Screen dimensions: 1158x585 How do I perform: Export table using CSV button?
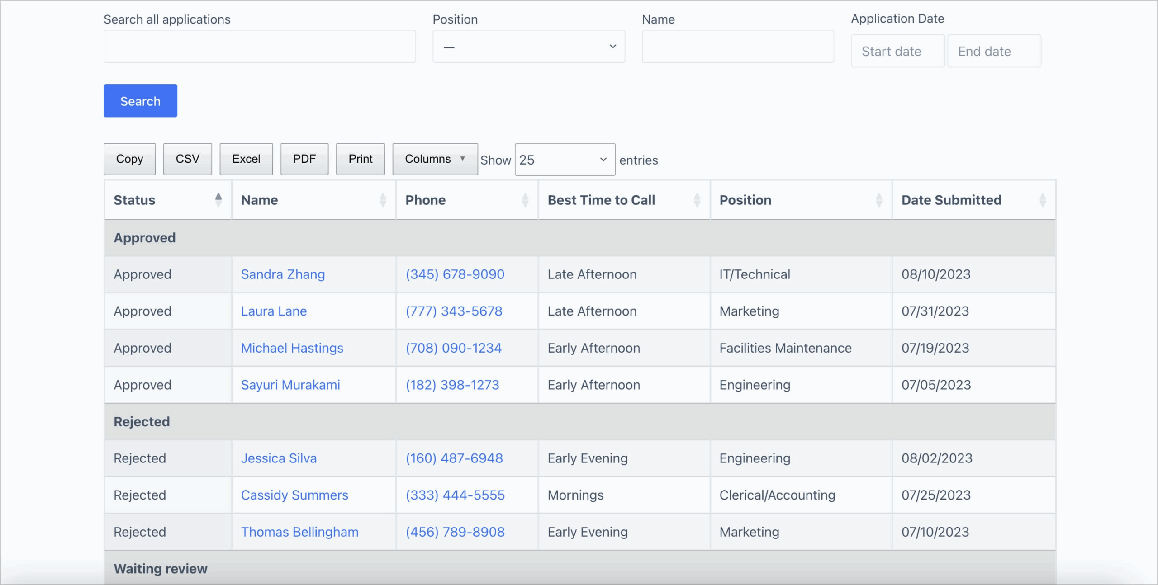tap(187, 159)
